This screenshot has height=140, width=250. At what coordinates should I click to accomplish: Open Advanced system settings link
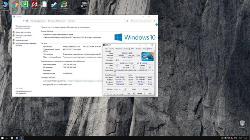26,44
